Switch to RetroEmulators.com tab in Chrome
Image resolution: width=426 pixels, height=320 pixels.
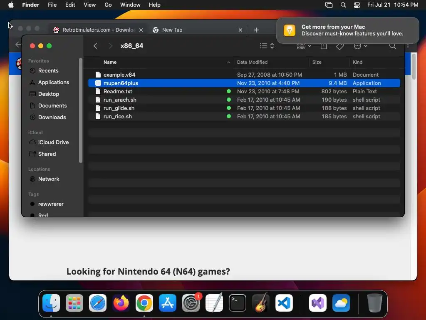(98, 30)
